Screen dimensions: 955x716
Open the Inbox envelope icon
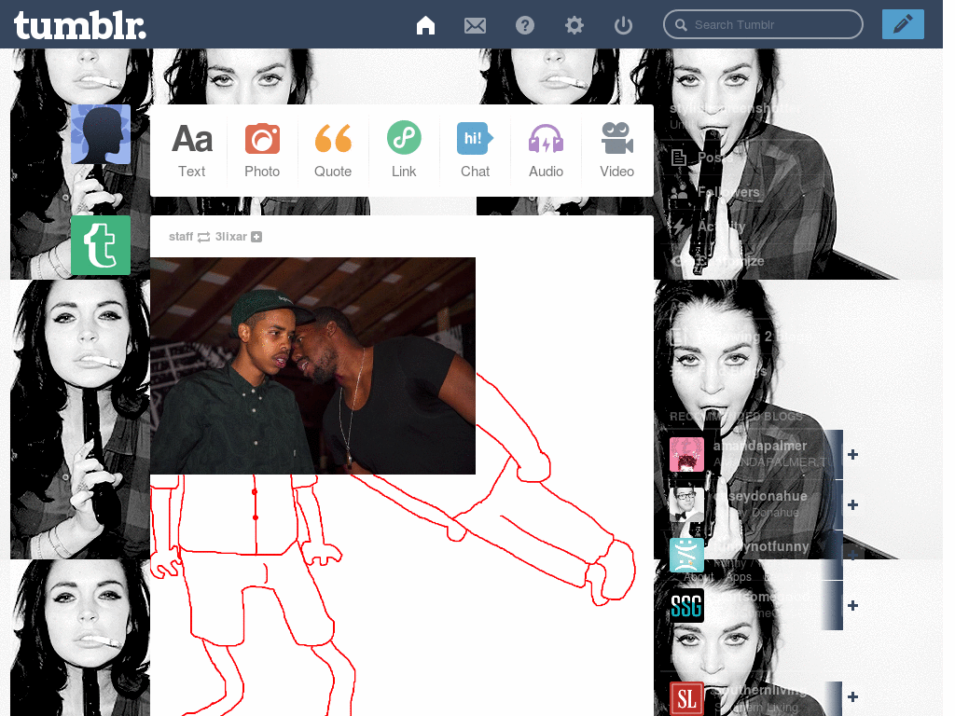(x=475, y=25)
